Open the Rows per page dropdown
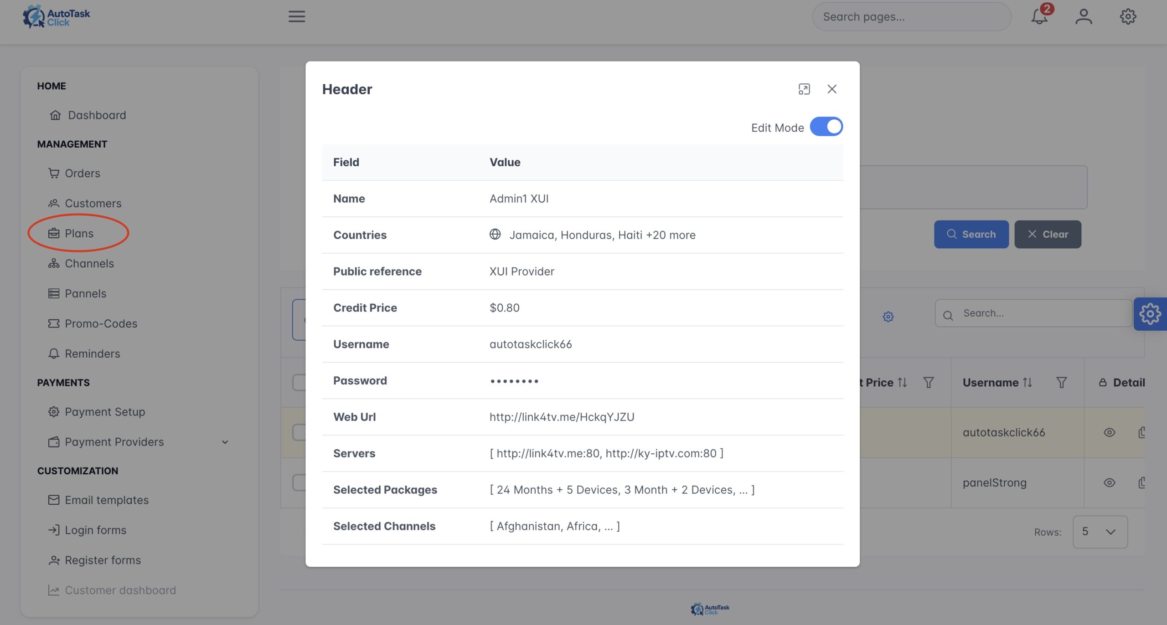Image resolution: width=1167 pixels, height=625 pixels. pos(1100,532)
